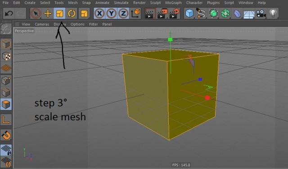Select the Move tool
The width and height of the screenshot is (288, 169).
click(48, 13)
